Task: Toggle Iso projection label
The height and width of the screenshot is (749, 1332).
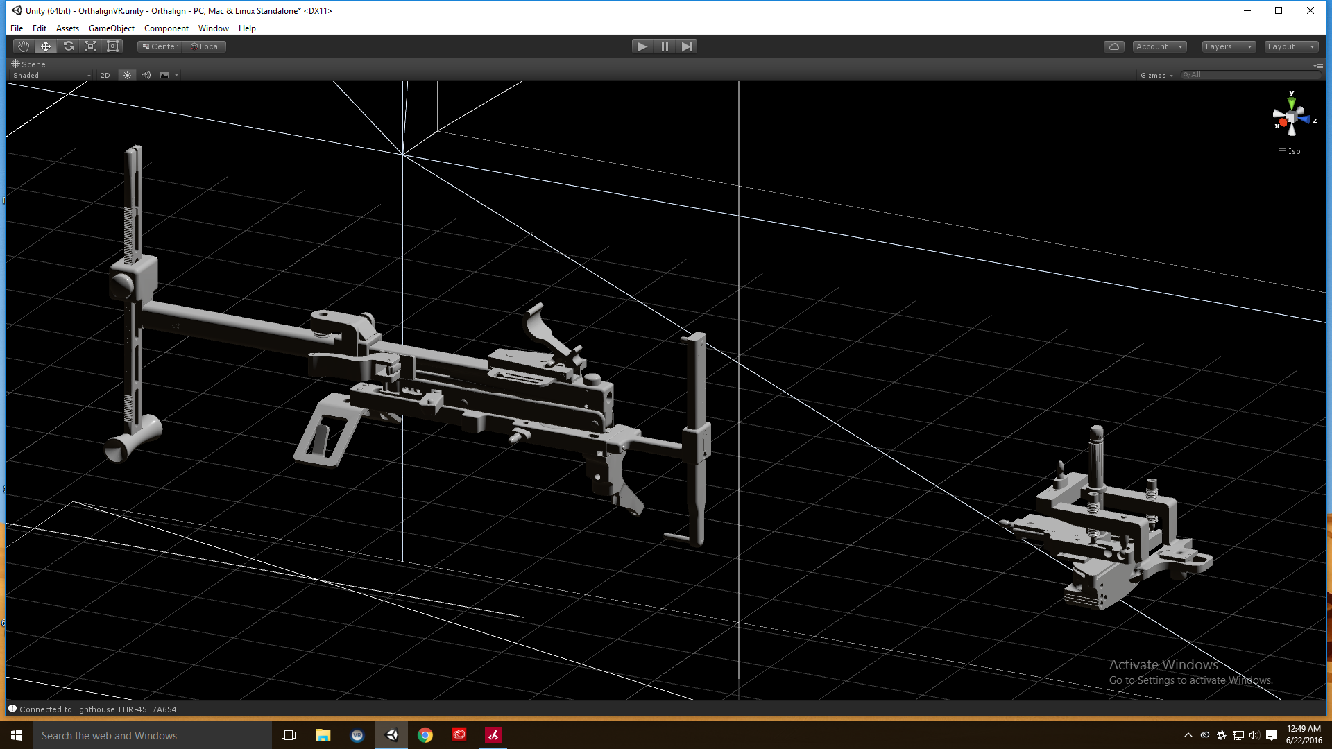Action: (1290, 151)
